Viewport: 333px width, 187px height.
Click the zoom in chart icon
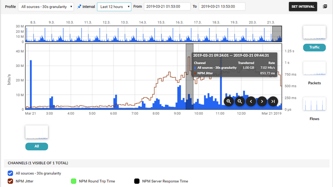pyautogui.click(x=229, y=101)
